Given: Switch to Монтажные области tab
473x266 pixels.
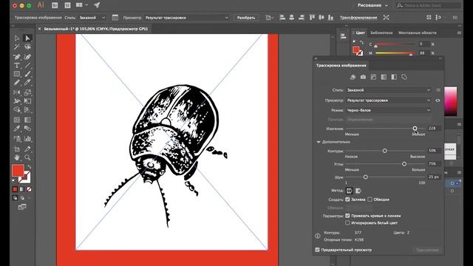Looking at the screenshot, I should pos(417,33).
